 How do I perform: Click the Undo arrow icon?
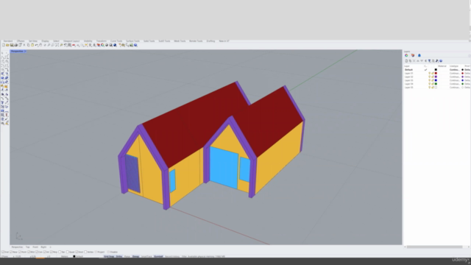(x=37, y=45)
